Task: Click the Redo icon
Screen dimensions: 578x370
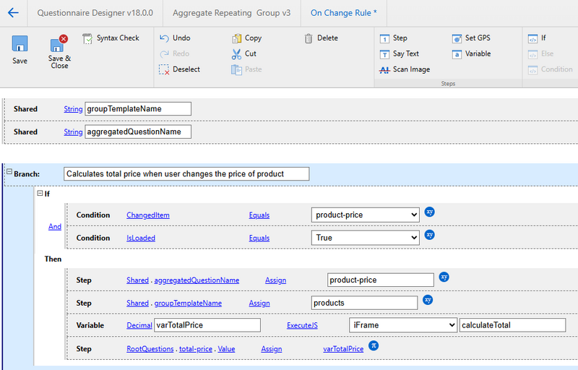Action: point(164,53)
